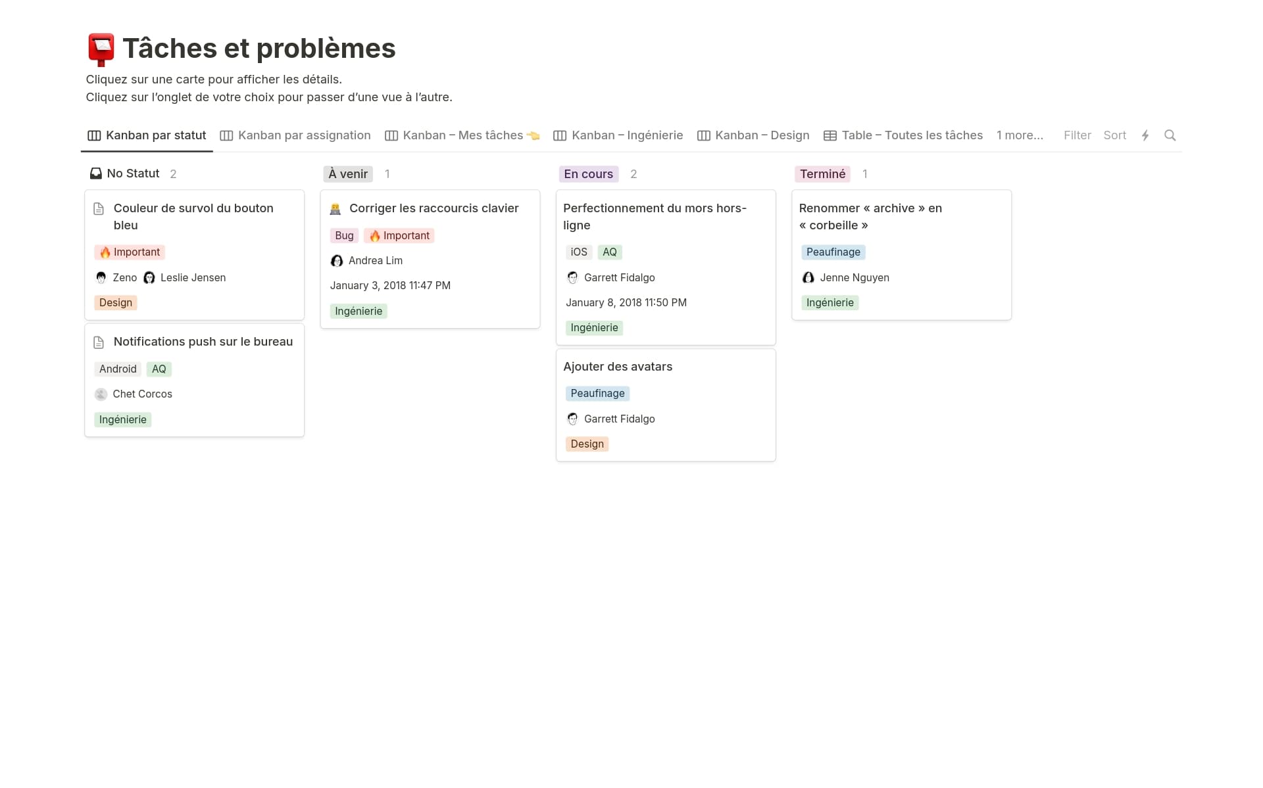Click Jenne Nguyen's avatar icon
Viewport: 1263px width, 788px height.
(808, 278)
